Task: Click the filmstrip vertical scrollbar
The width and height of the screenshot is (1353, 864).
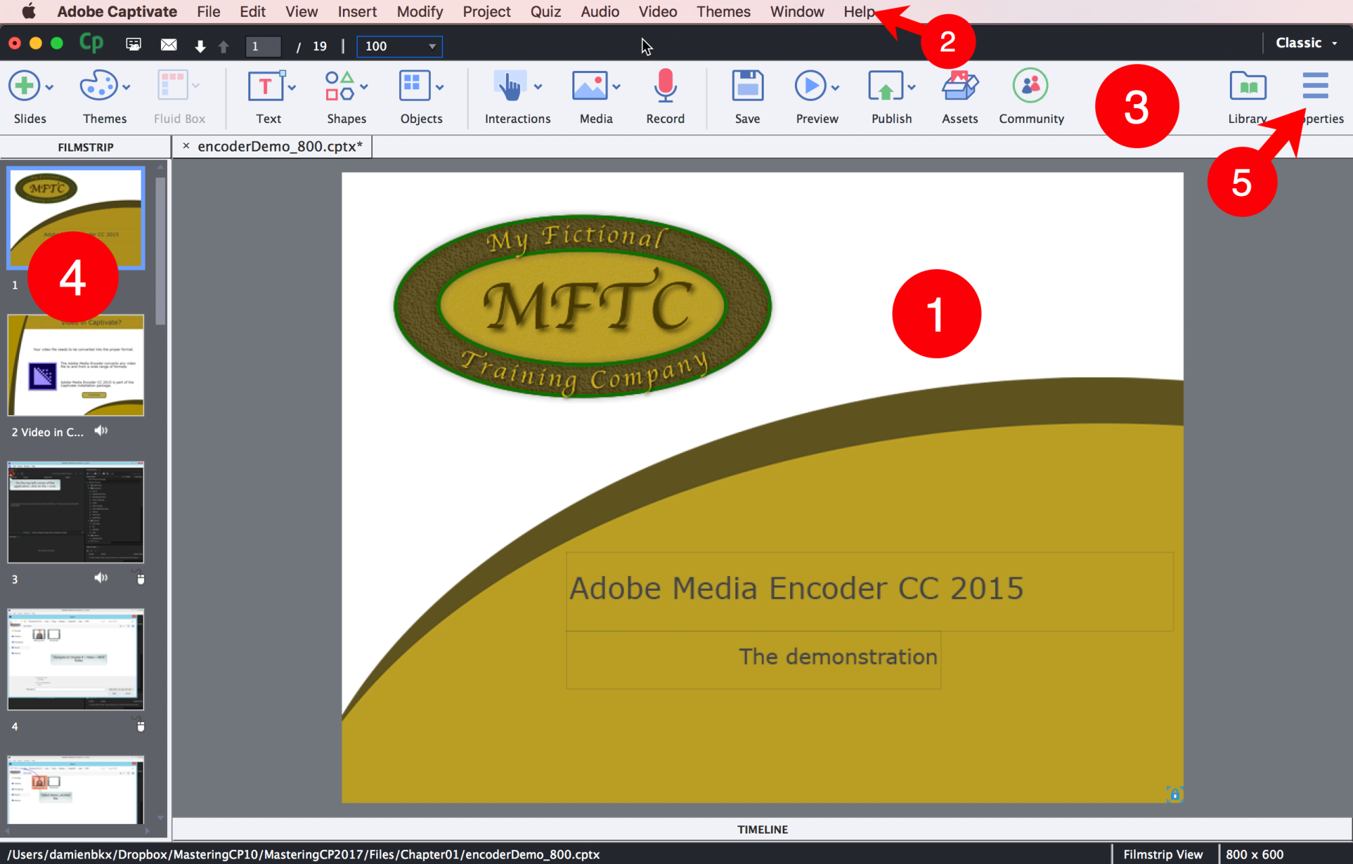Action: click(160, 251)
